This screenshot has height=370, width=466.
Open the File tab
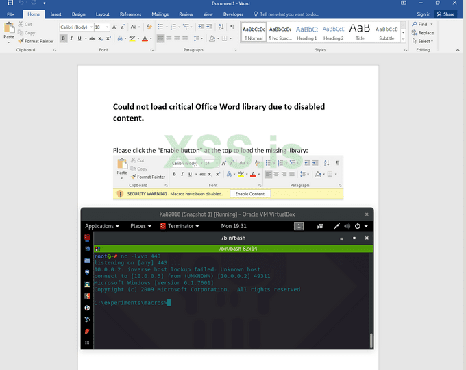point(10,14)
